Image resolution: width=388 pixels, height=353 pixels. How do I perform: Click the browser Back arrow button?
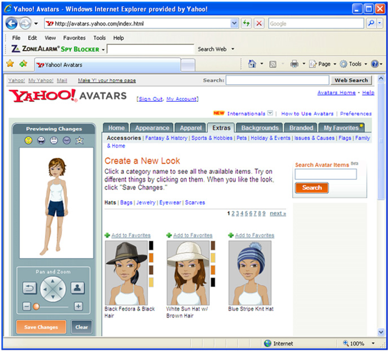(x=11, y=24)
